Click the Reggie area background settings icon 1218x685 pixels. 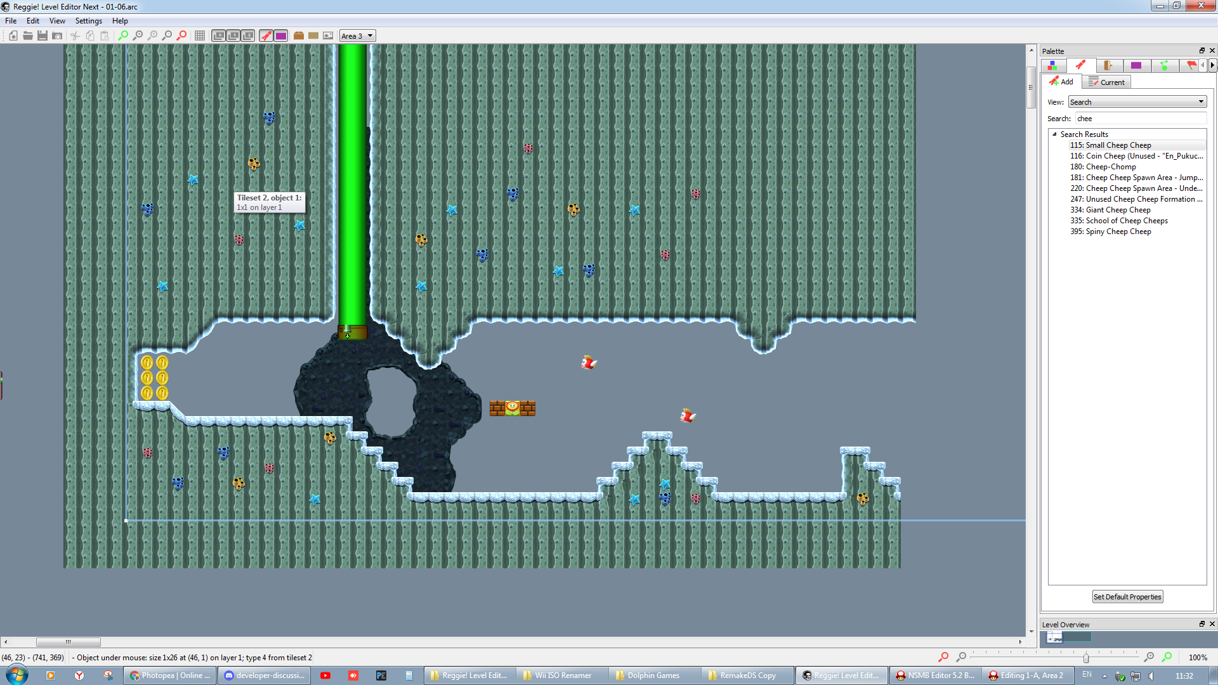(x=328, y=36)
